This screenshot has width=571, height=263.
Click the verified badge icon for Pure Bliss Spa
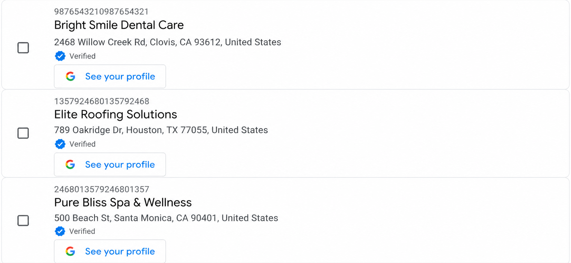pyautogui.click(x=60, y=231)
